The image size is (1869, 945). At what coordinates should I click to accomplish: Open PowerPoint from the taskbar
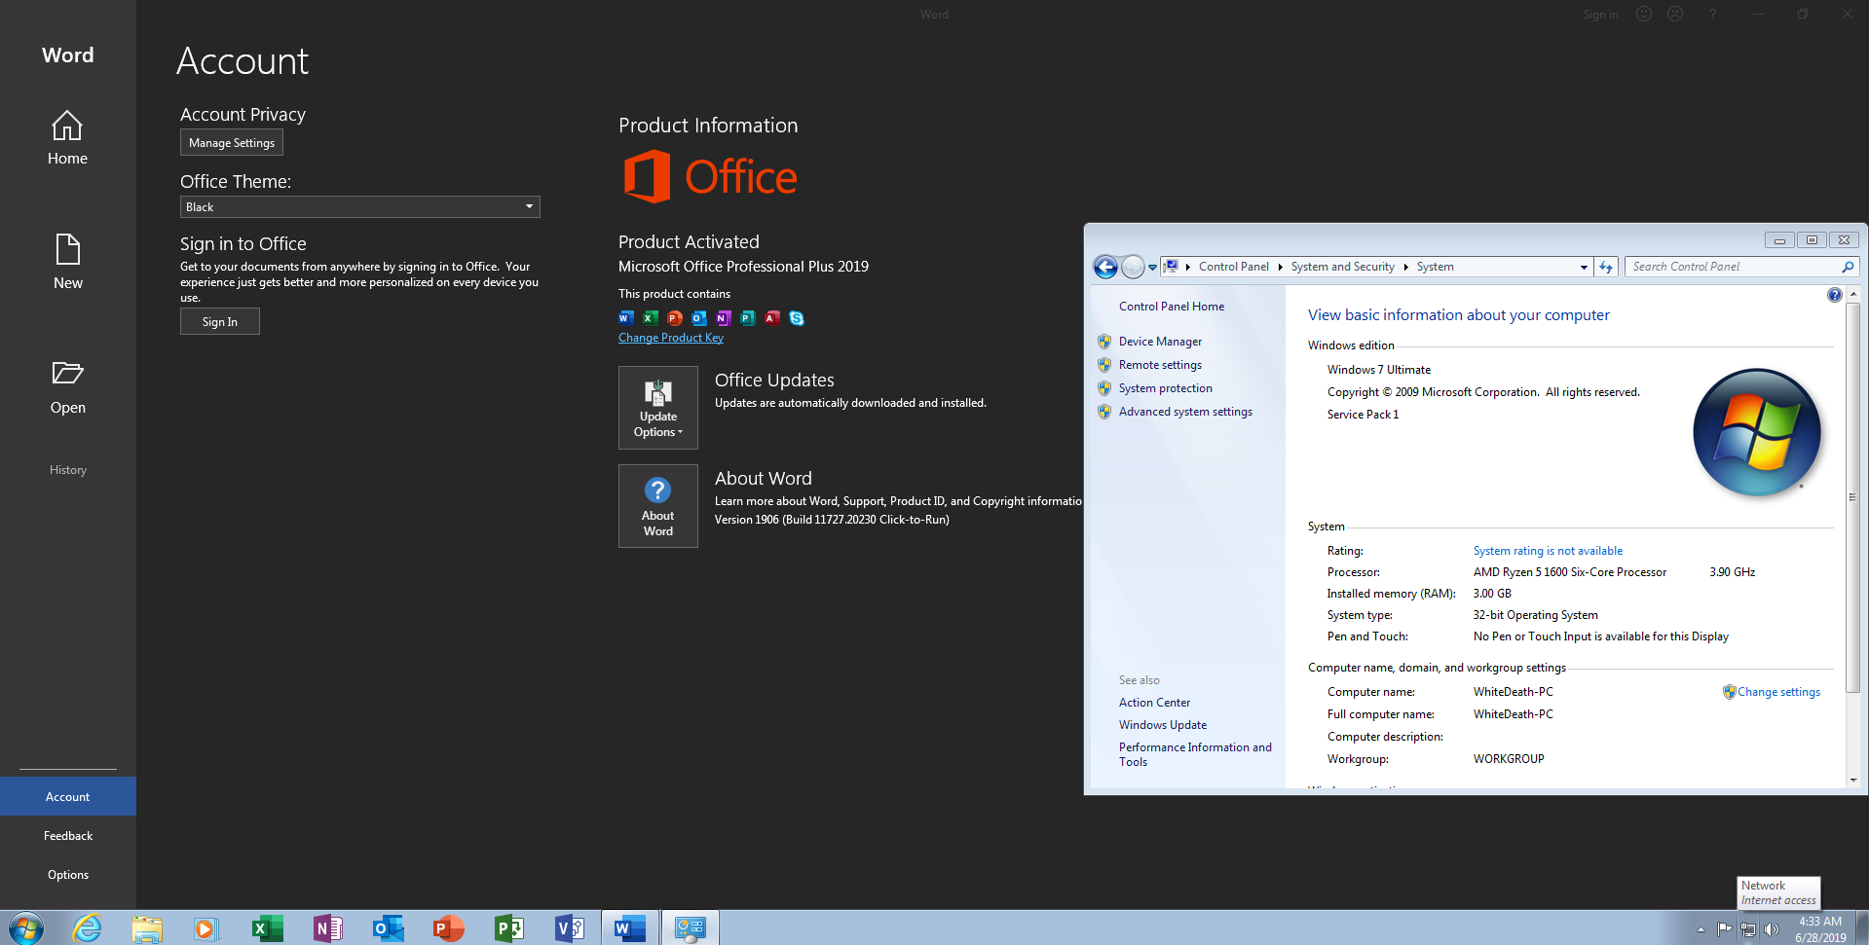[448, 928]
